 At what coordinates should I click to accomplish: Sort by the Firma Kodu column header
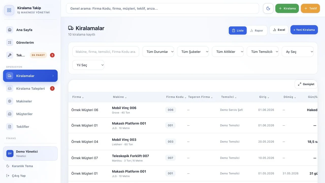pos(176,97)
